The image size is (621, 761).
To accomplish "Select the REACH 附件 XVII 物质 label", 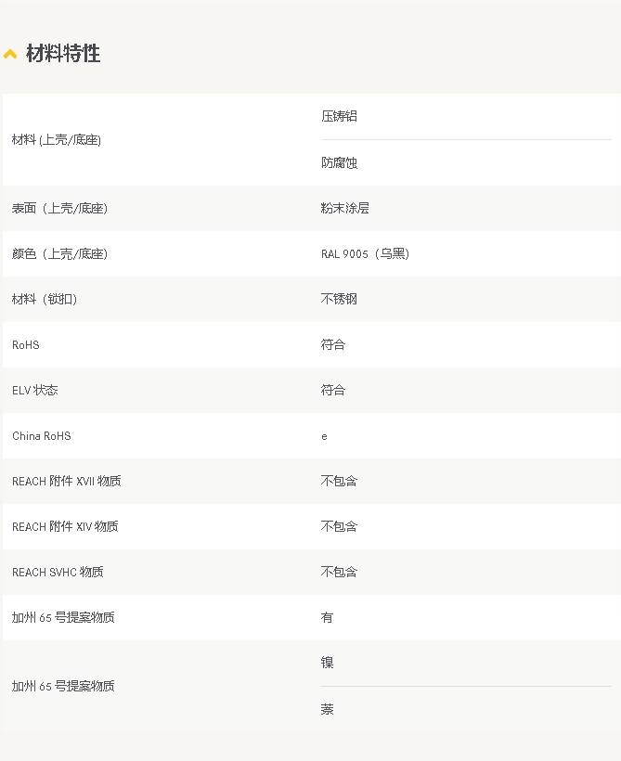I will [x=67, y=481].
